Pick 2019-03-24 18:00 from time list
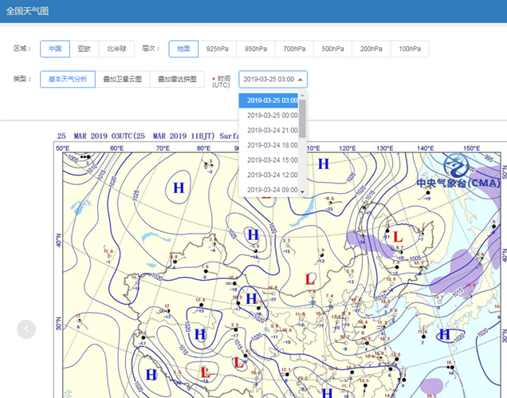This screenshot has width=507, height=398. [x=272, y=145]
